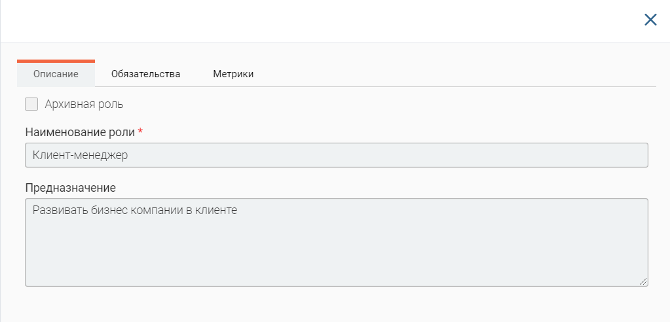Select the Описание tab

(x=56, y=74)
